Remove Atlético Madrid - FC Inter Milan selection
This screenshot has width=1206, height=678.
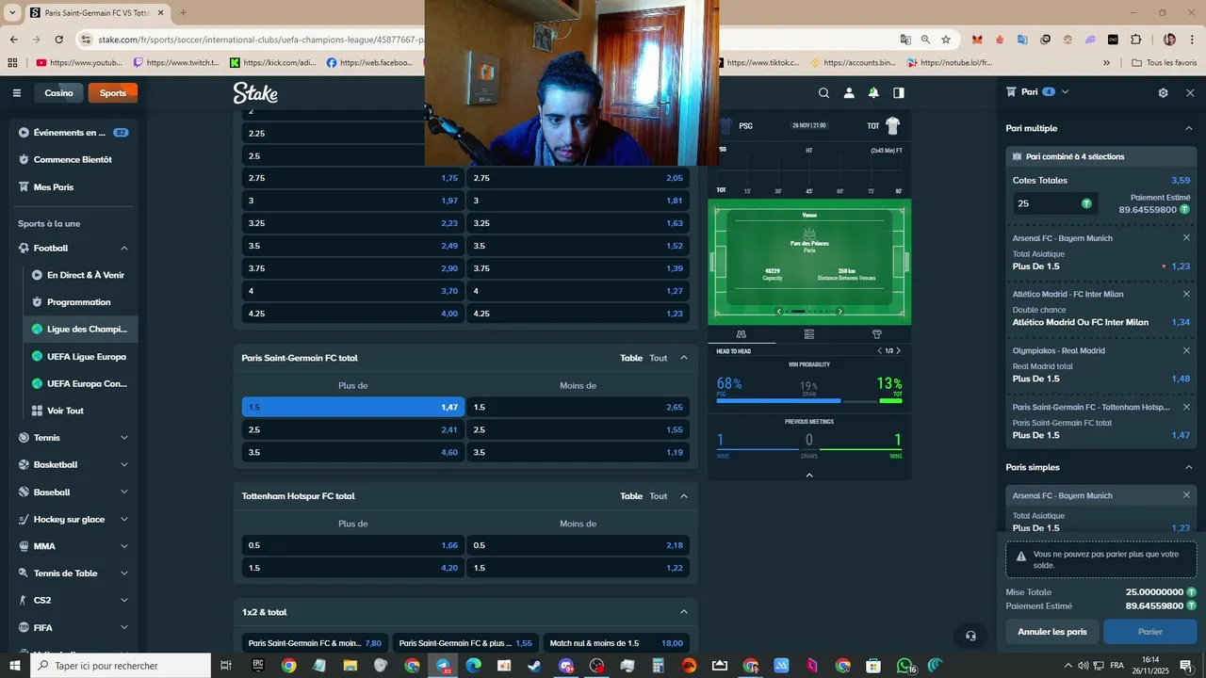coord(1186,294)
